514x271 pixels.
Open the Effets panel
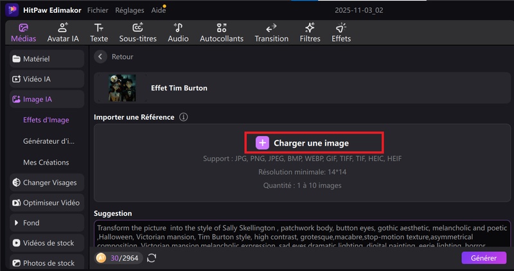(x=341, y=33)
